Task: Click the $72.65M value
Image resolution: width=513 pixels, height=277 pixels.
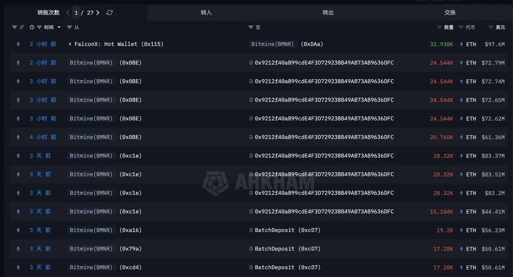Action: tap(493, 100)
